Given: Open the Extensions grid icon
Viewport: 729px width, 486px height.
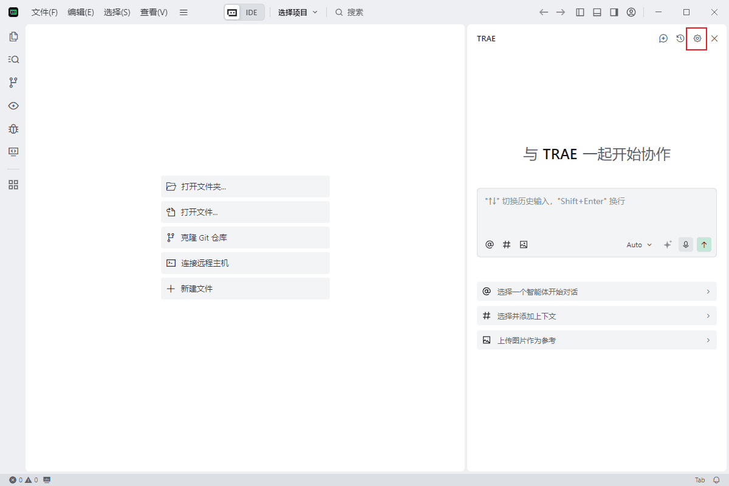Looking at the screenshot, I should click(x=13, y=185).
